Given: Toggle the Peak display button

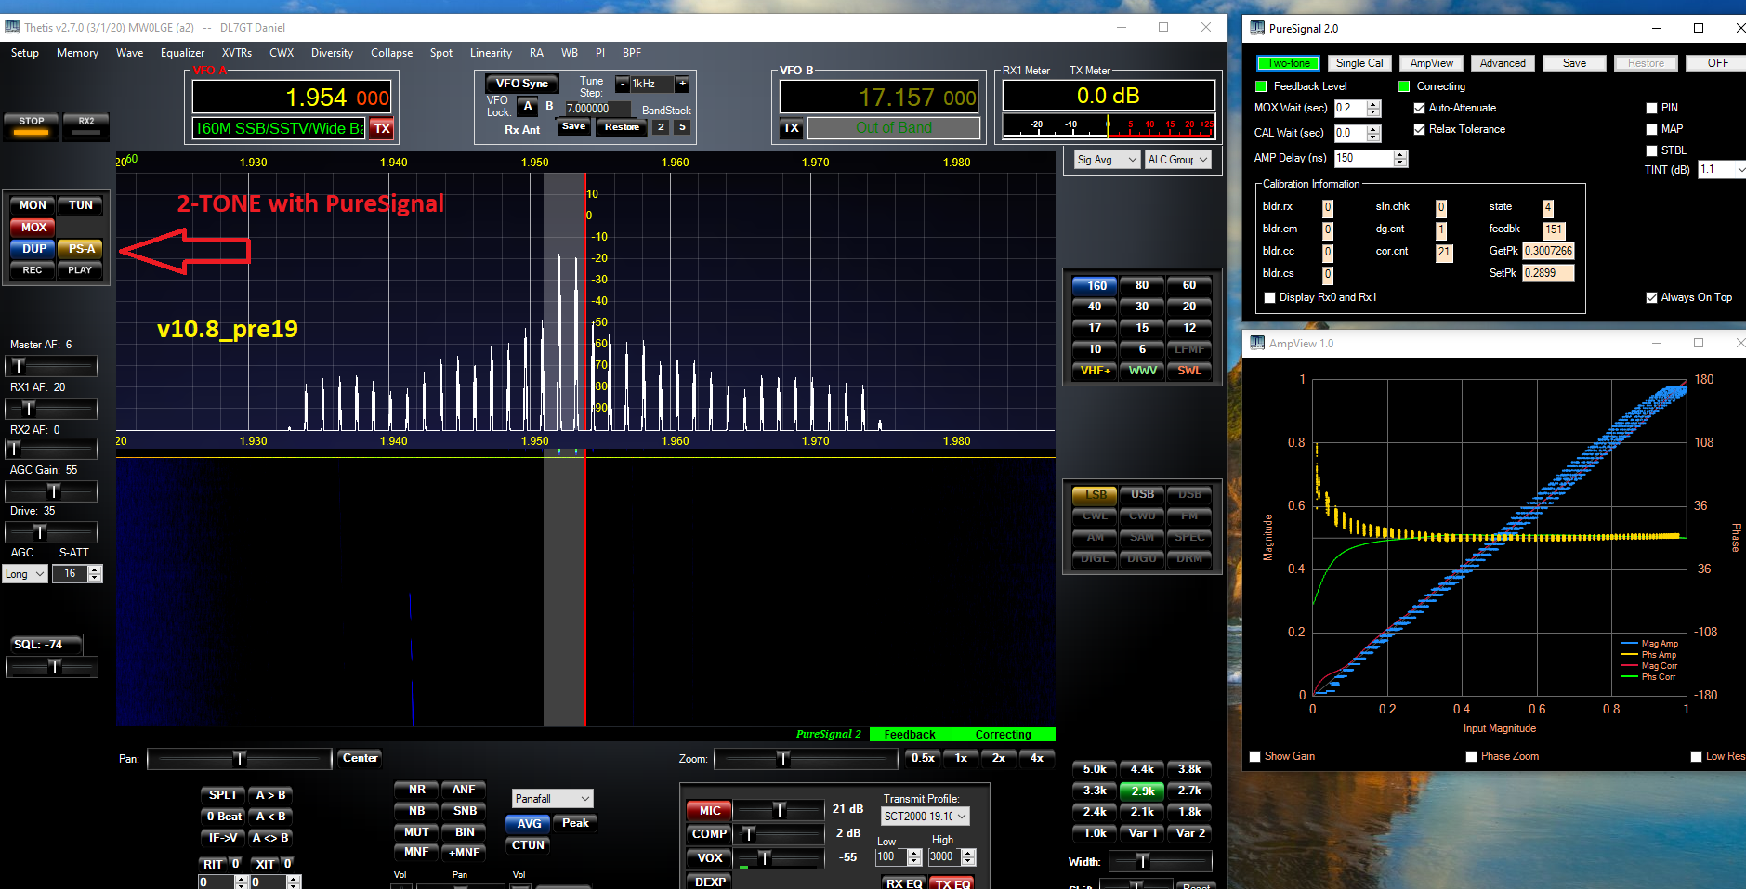Looking at the screenshot, I should click(x=575, y=824).
